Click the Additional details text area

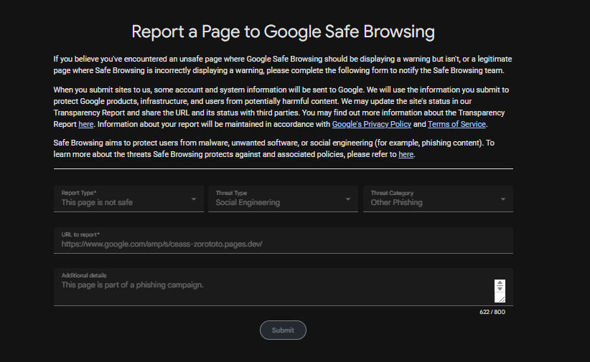[284, 287]
